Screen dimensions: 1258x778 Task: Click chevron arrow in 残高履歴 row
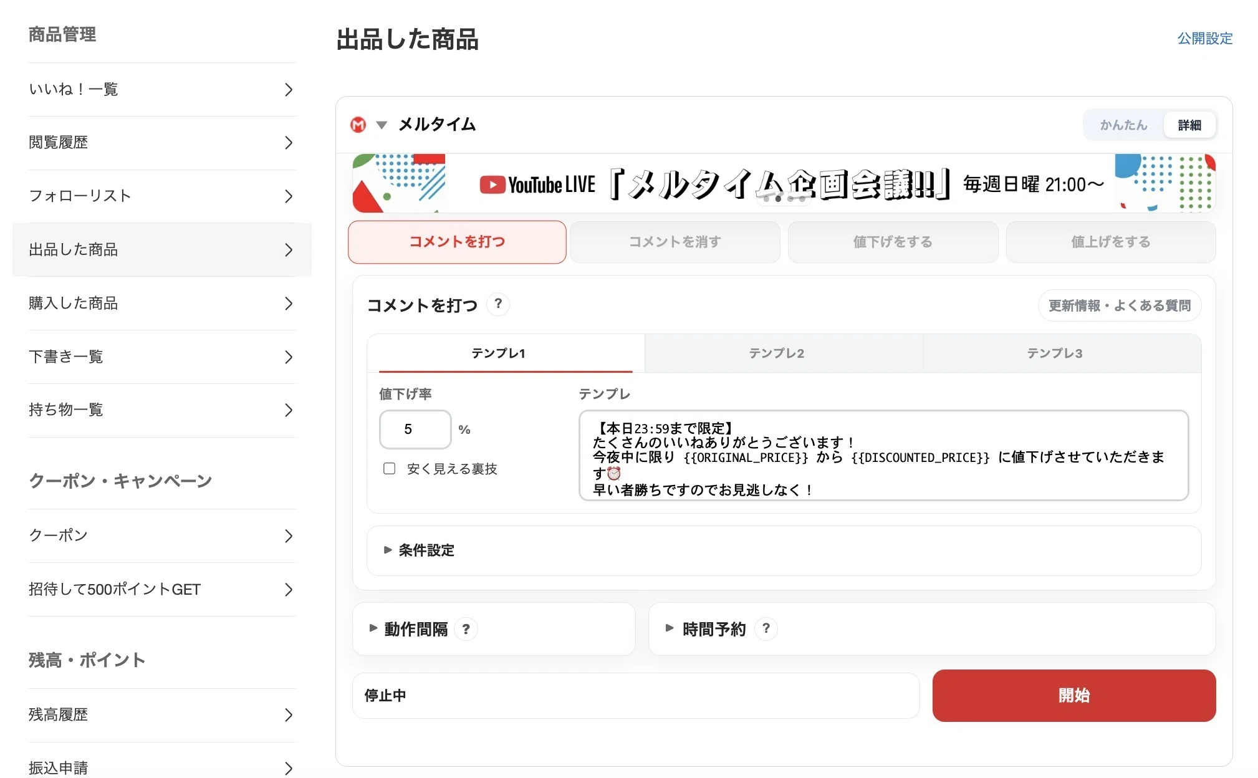[288, 715]
